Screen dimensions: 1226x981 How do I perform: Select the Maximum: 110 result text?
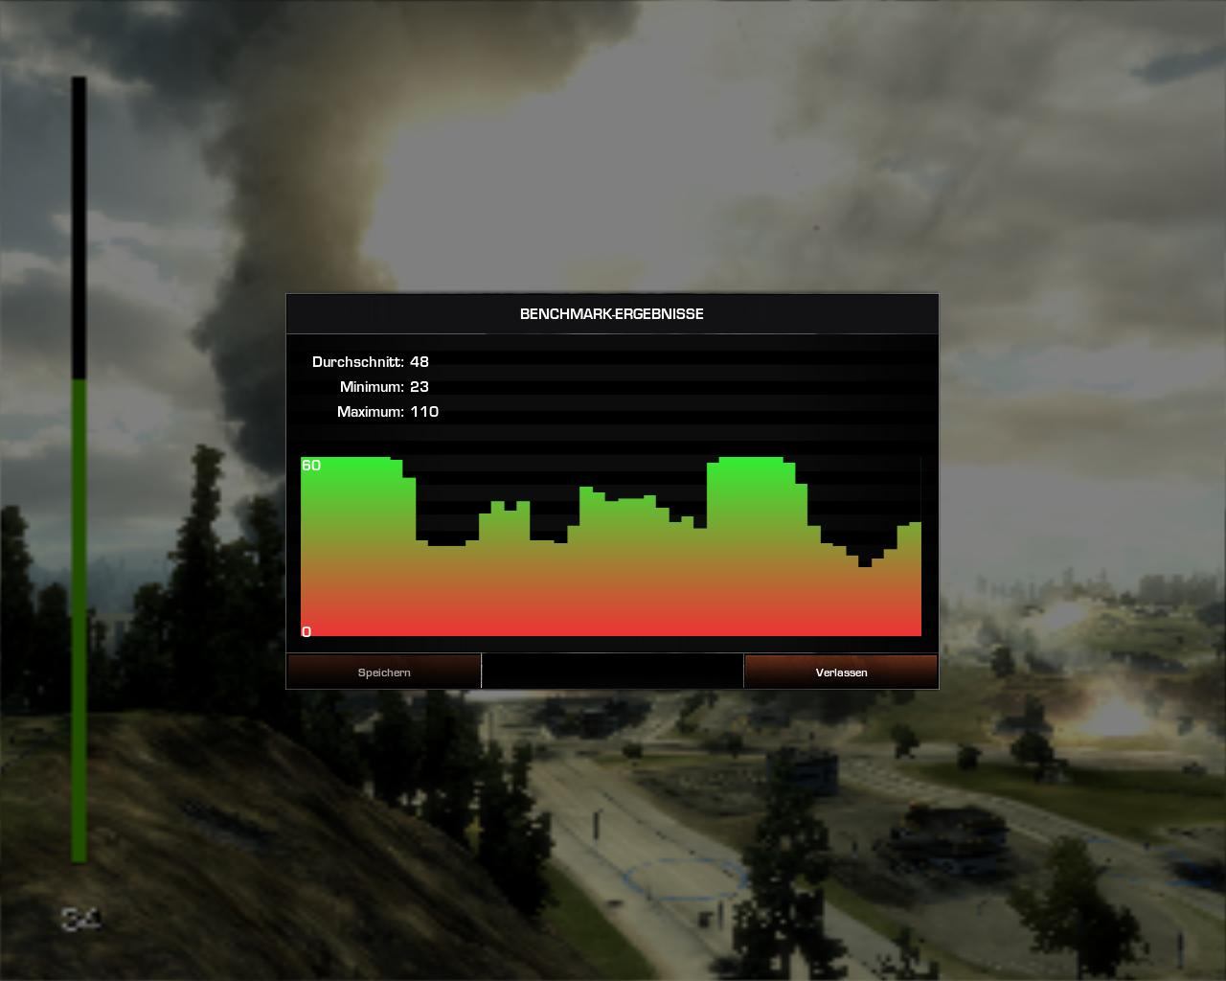(x=388, y=412)
